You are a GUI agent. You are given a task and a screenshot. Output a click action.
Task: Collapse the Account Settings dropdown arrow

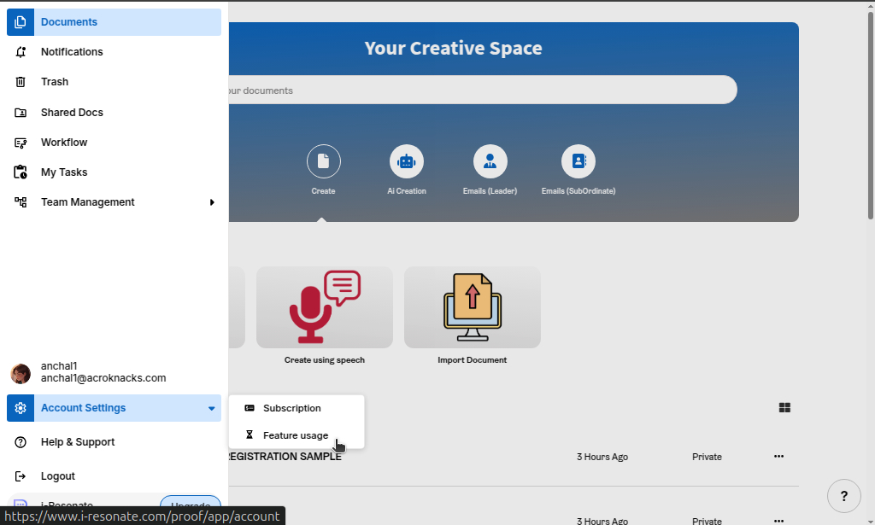[211, 408]
